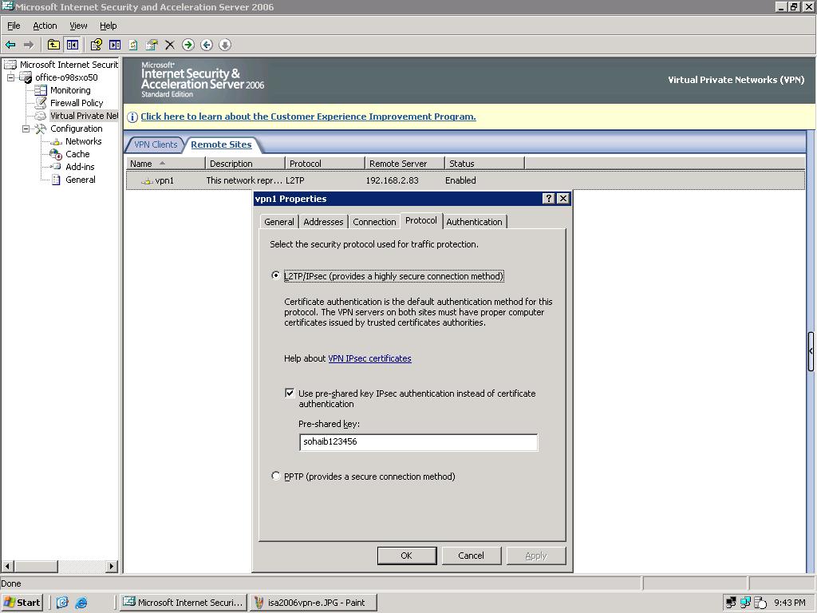Click the Protocol column header
The width and height of the screenshot is (817, 613).
tap(326, 163)
